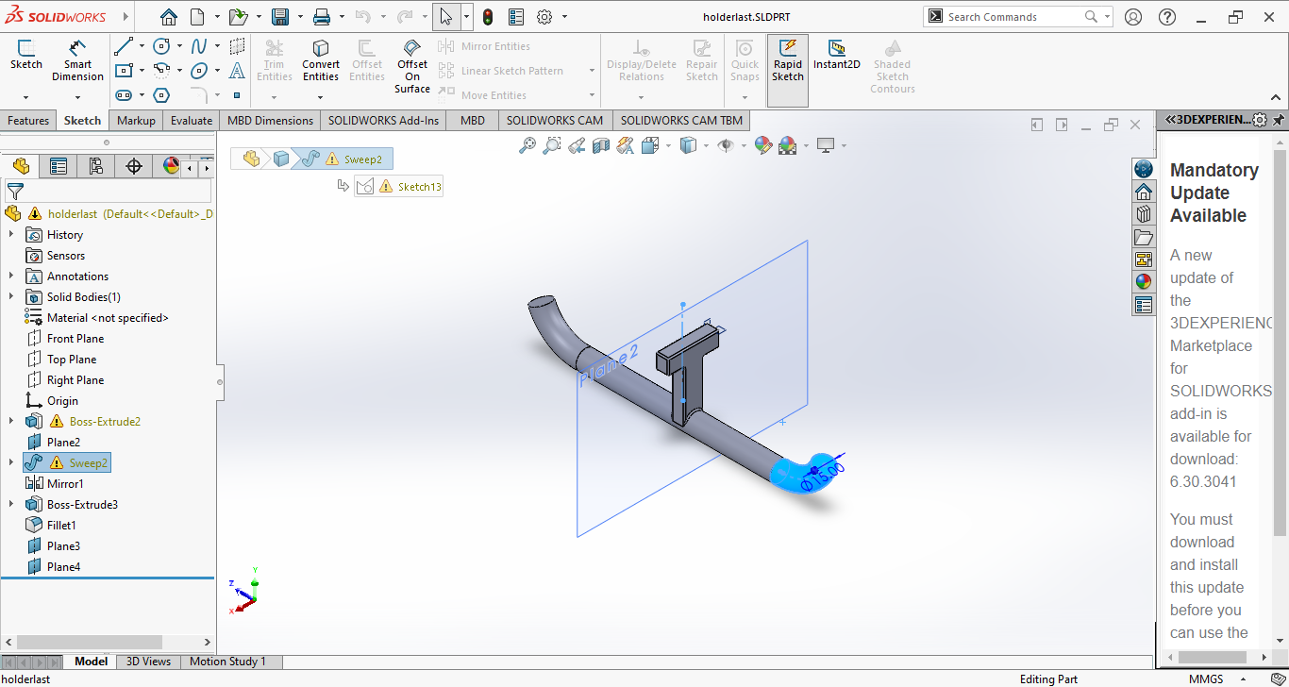This screenshot has width=1289, height=687.
Task: Click the Zoom to Fit icon
Action: point(527,145)
